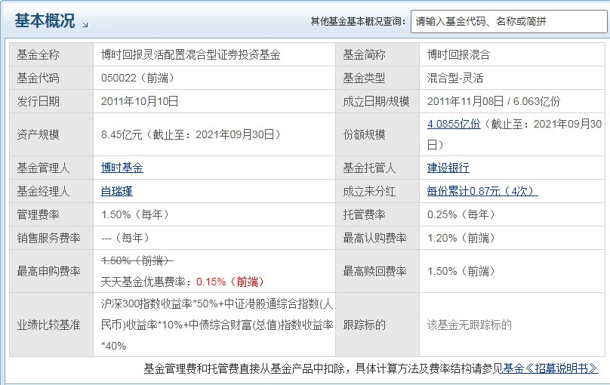Select the 基本概况 section heading
Screen dimensions: 610x385
[x=45, y=20]
